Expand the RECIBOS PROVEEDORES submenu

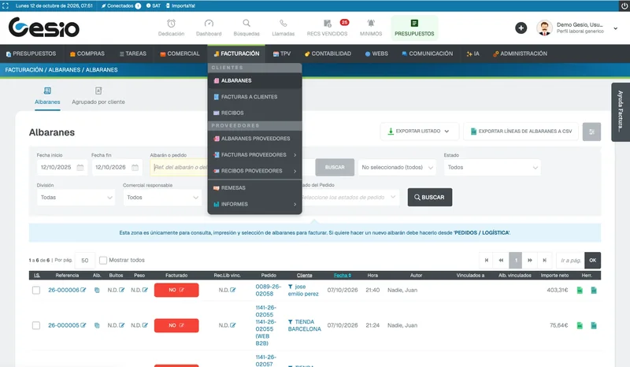point(295,171)
